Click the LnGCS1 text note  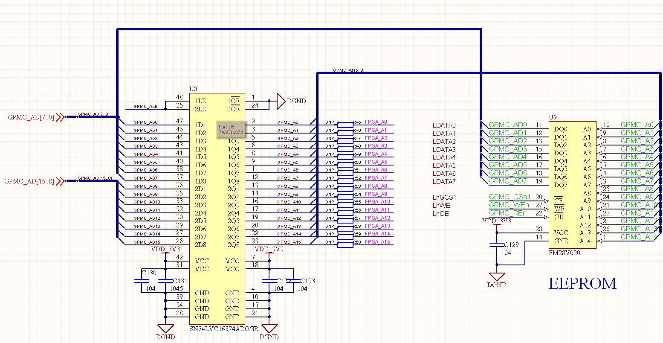point(444,198)
